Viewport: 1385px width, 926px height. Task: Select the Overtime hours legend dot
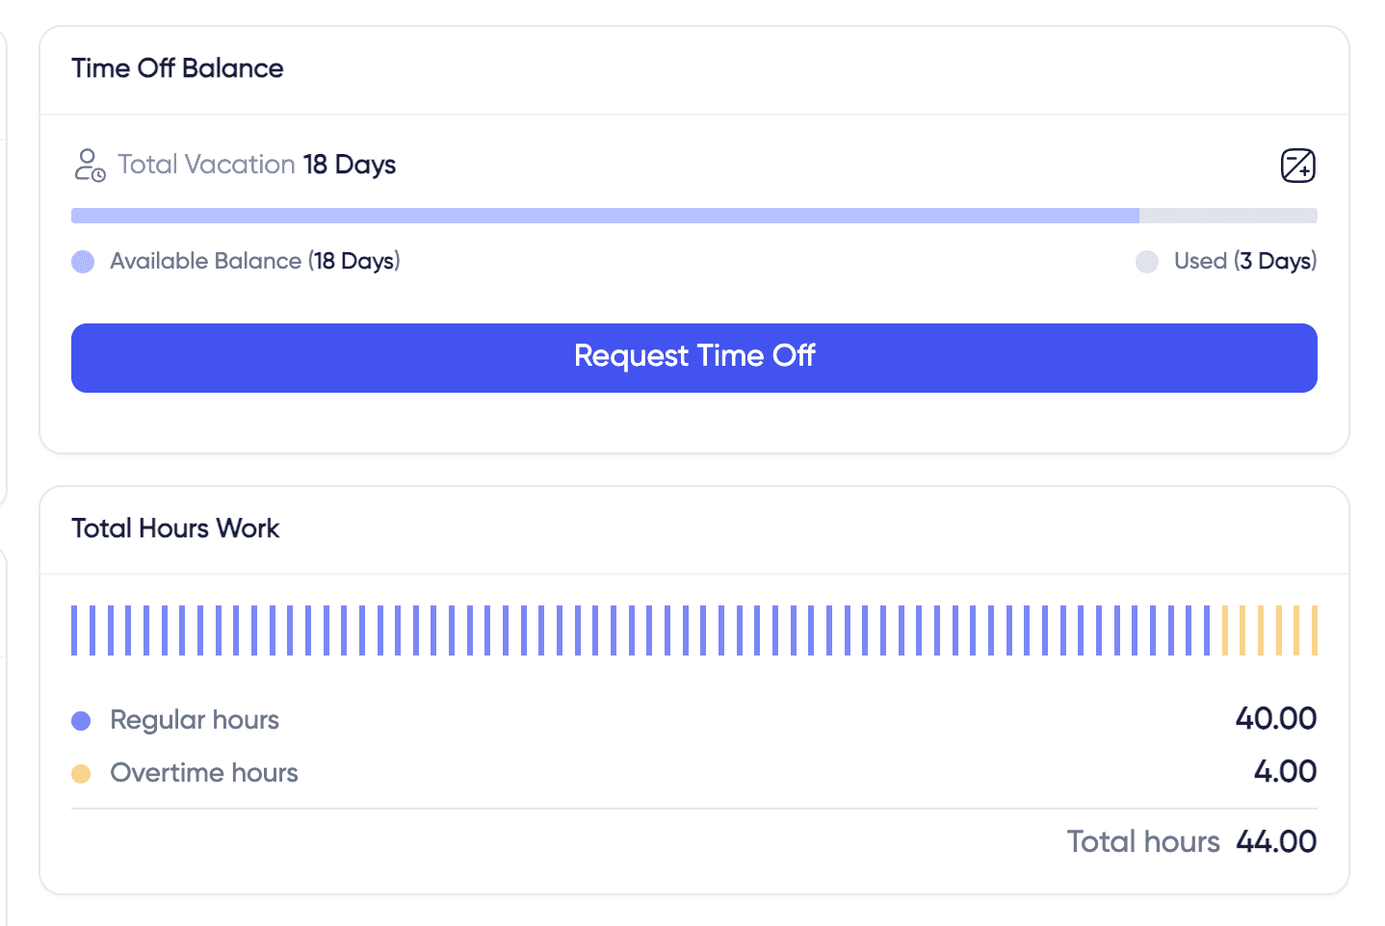pyautogui.click(x=81, y=772)
